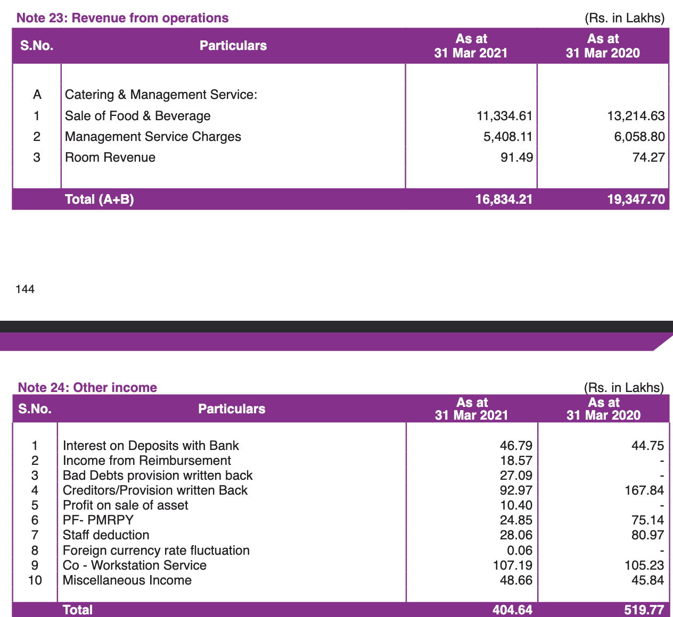
Task: Select the 'Foreign currency rate fluctuation' row
Action: (156, 551)
